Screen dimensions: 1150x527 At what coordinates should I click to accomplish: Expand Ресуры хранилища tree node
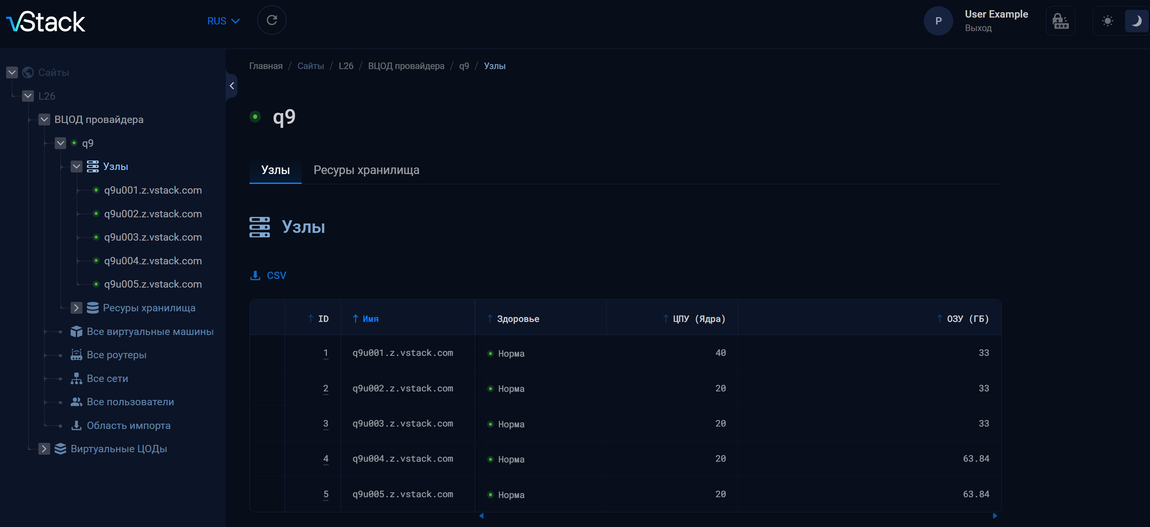76,308
